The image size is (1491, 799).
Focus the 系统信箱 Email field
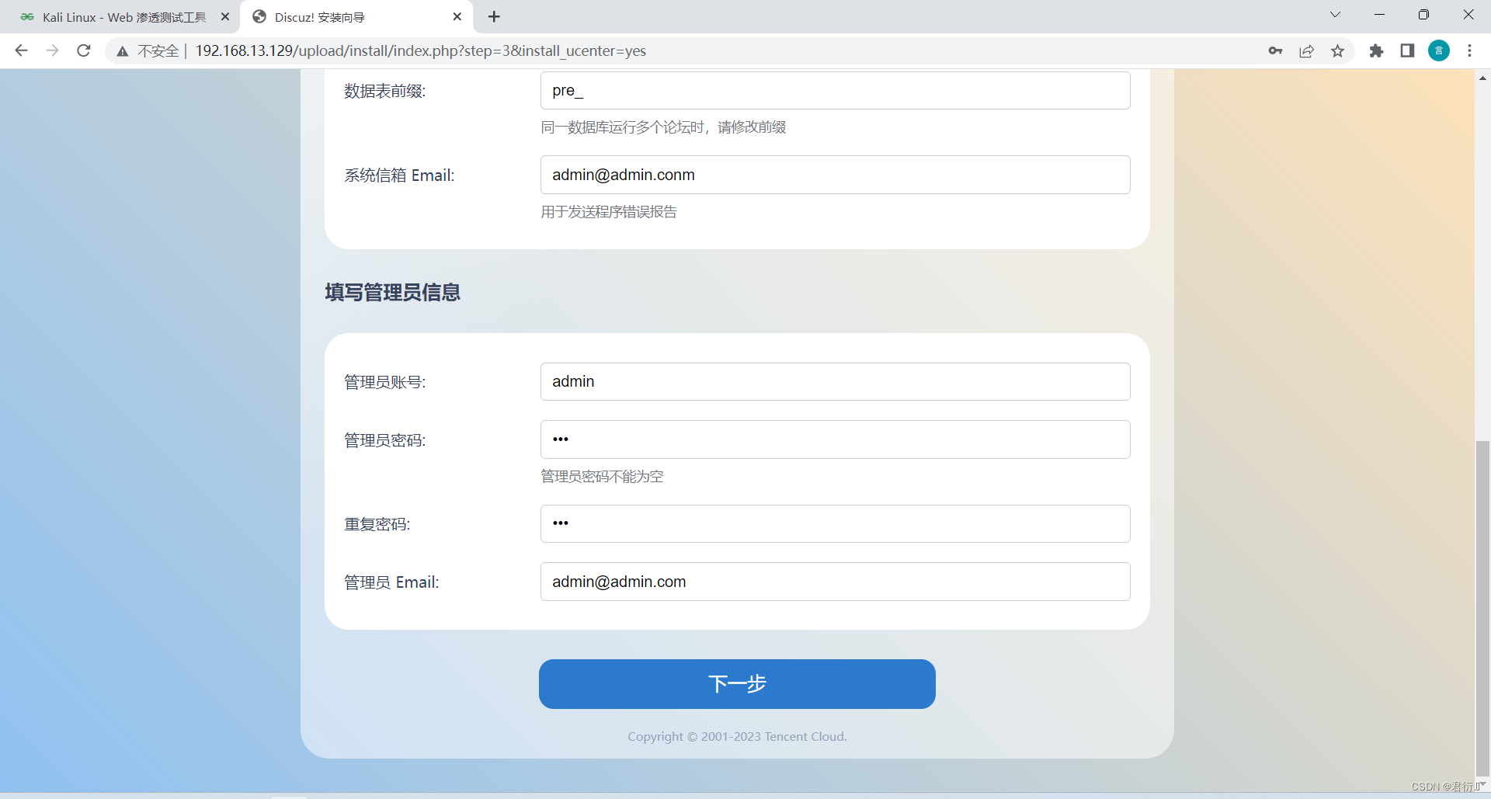pos(835,175)
